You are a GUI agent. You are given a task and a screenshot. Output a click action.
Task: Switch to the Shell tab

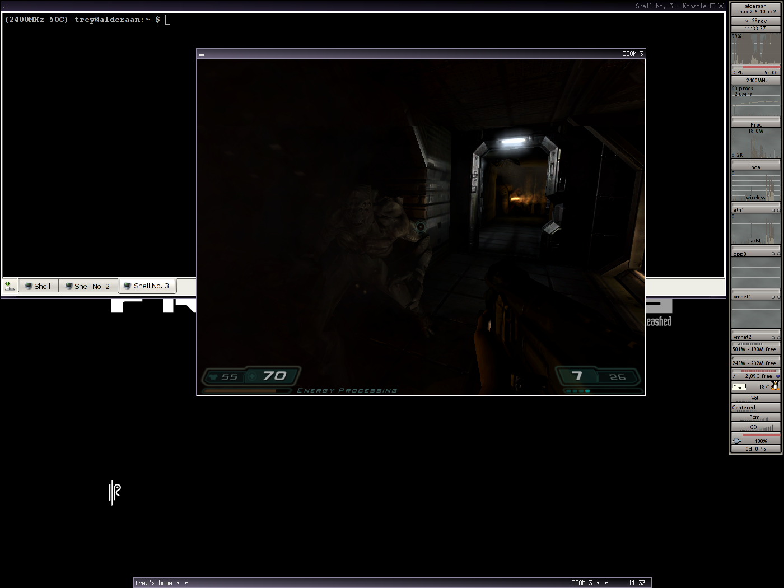pos(38,286)
